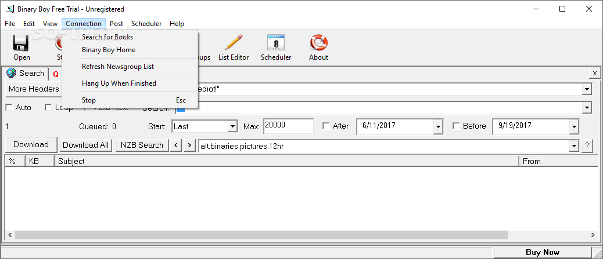Click the scrollbar right arrow

click(x=594, y=235)
